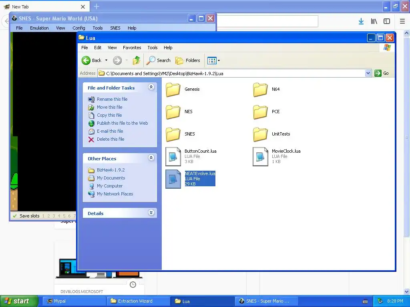Collapse the Other Places panel
Screen dimensions: 410x307
(151, 157)
